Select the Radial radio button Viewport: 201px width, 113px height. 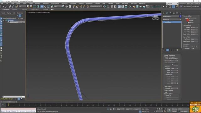click(165, 67)
